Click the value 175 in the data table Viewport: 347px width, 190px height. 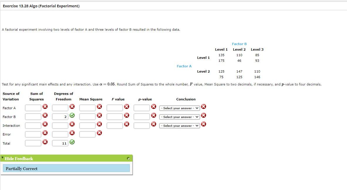pos(221,61)
